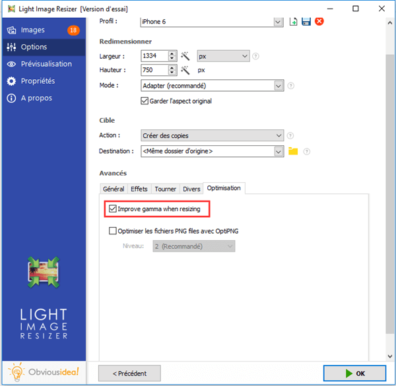The width and height of the screenshot is (396, 386).
Task: Click the Light Image Resizer title bar icon
Action: click(x=11, y=9)
